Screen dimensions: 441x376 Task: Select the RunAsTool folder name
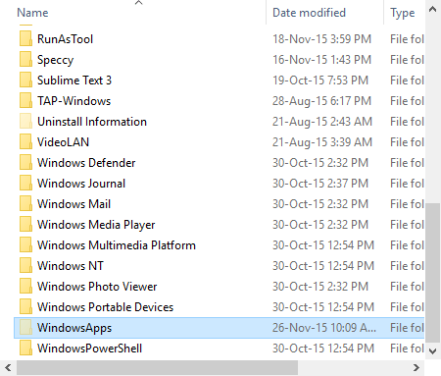click(65, 39)
